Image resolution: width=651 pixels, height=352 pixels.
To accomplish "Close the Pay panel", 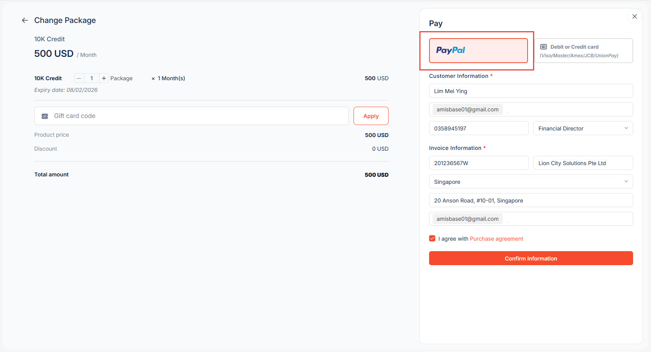I will [635, 16].
